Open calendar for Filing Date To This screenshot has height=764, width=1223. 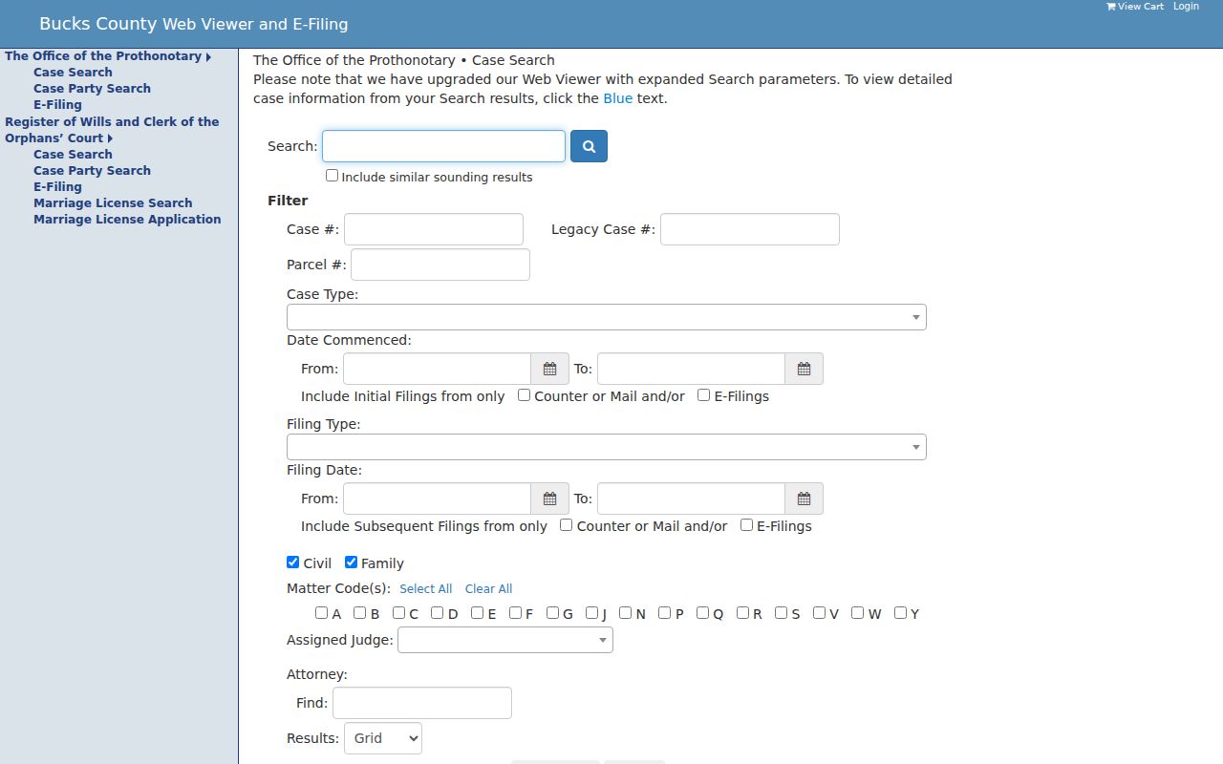tap(804, 499)
